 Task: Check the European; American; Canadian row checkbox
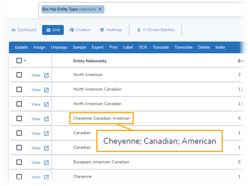tap(19, 162)
